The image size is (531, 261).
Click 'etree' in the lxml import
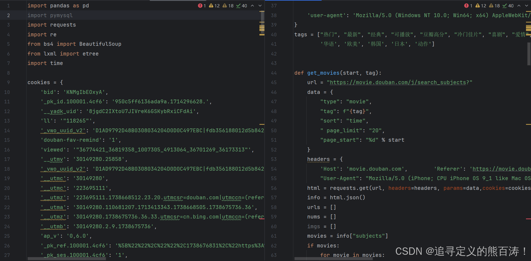click(x=91, y=54)
